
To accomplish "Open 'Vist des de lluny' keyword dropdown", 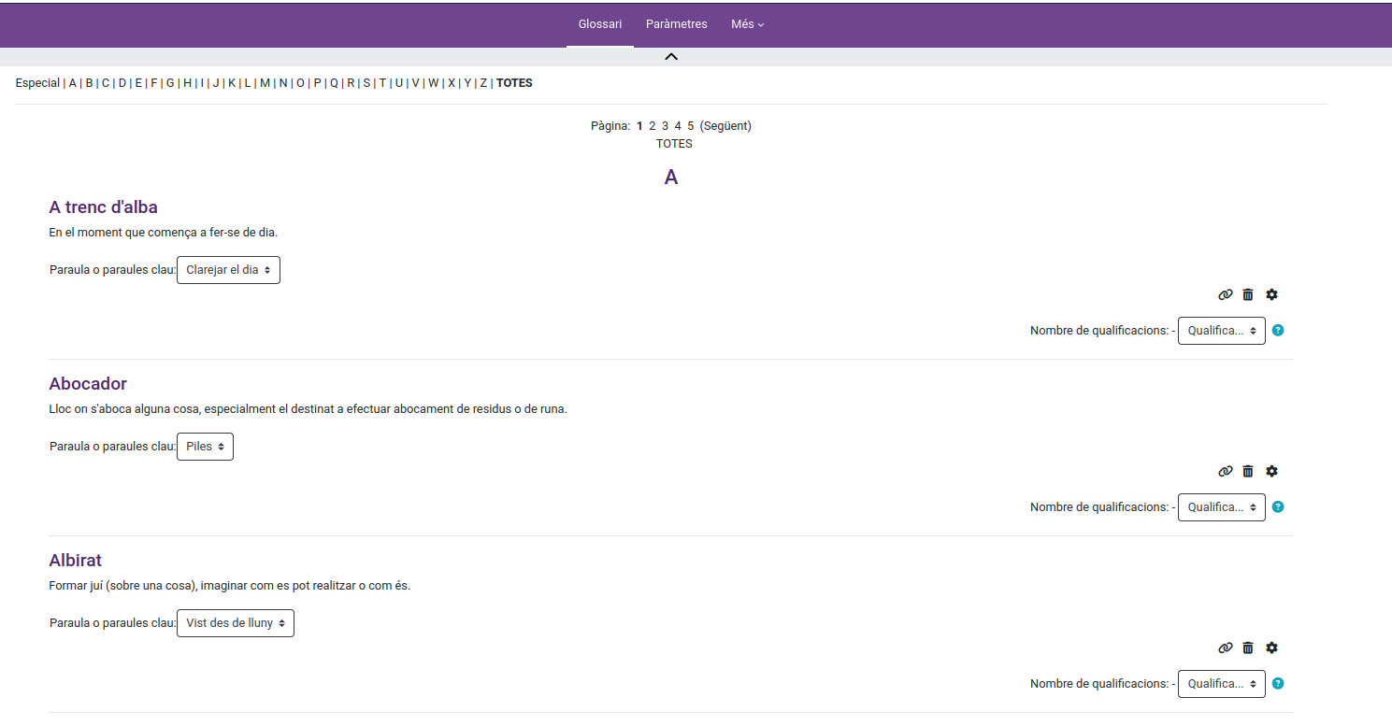I will [235, 623].
